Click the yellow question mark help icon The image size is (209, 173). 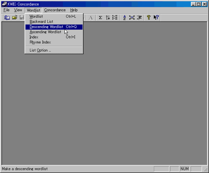point(149,18)
